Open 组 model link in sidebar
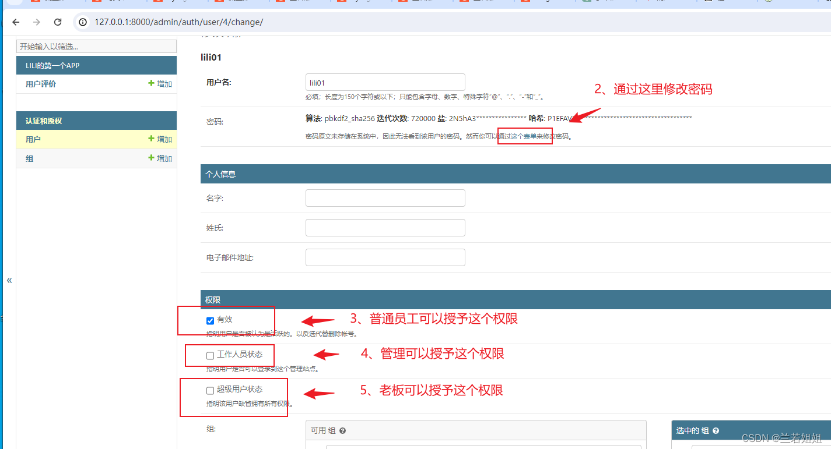The width and height of the screenshot is (831, 449). 30,158
